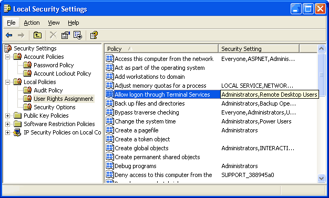329x198 pixels.
Task: Select Audit Policy in the tree
Action: tap(48, 90)
